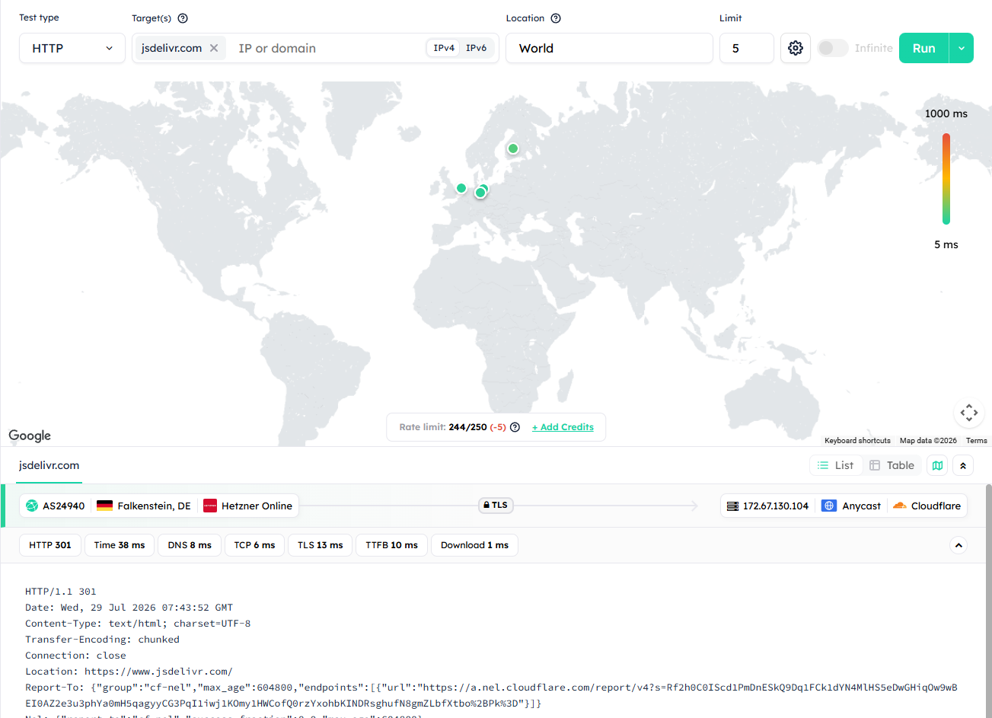992x718 pixels.
Task: Collapse all results double-chevron button
Action: [x=963, y=465]
